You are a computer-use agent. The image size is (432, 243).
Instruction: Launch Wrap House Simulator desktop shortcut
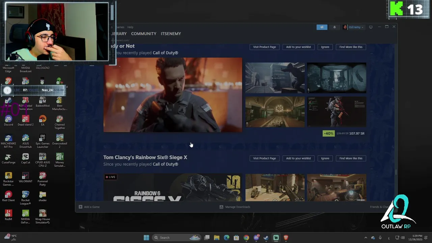click(43, 217)
